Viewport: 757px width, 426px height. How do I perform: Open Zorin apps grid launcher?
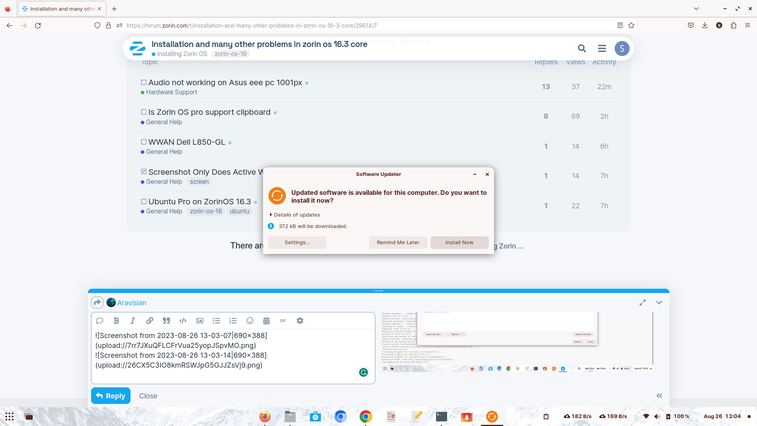click(x=9, y=417)
